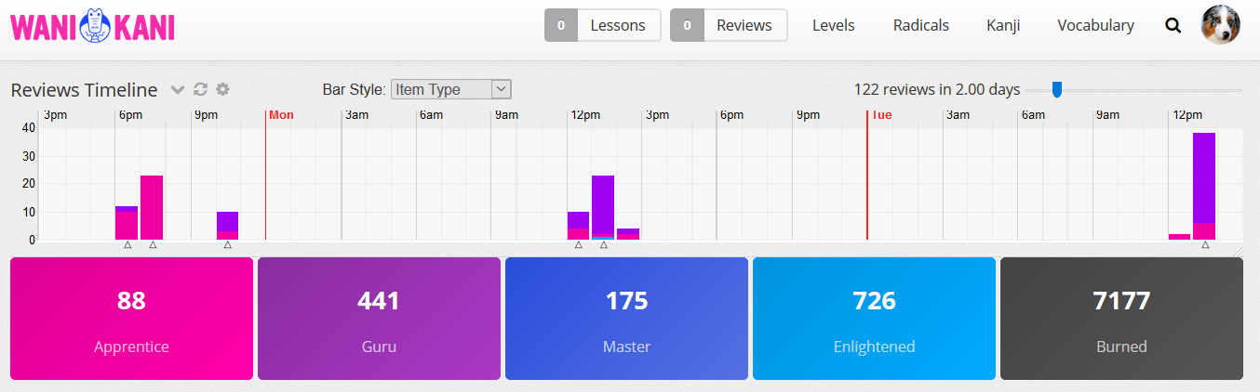Select the tallest purple bar on Tuesday
This screenshot has width=1260, height=392.
point(1204,186)
